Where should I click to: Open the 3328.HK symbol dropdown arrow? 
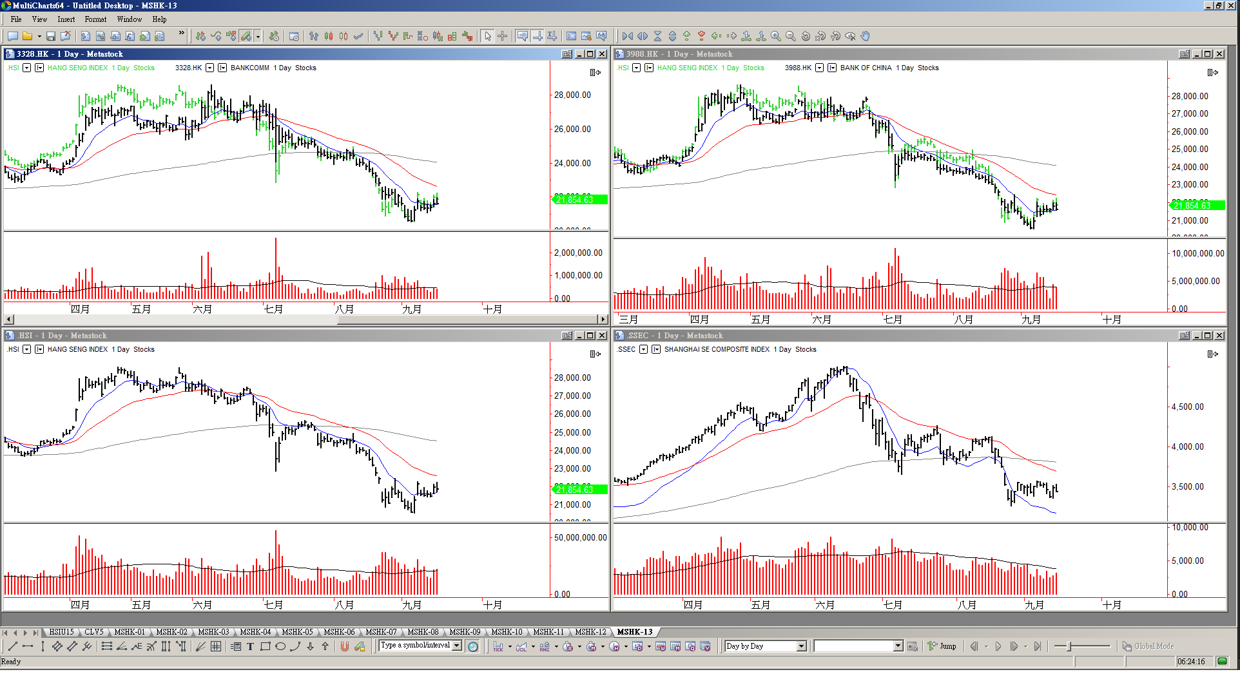tap(209, 68)
